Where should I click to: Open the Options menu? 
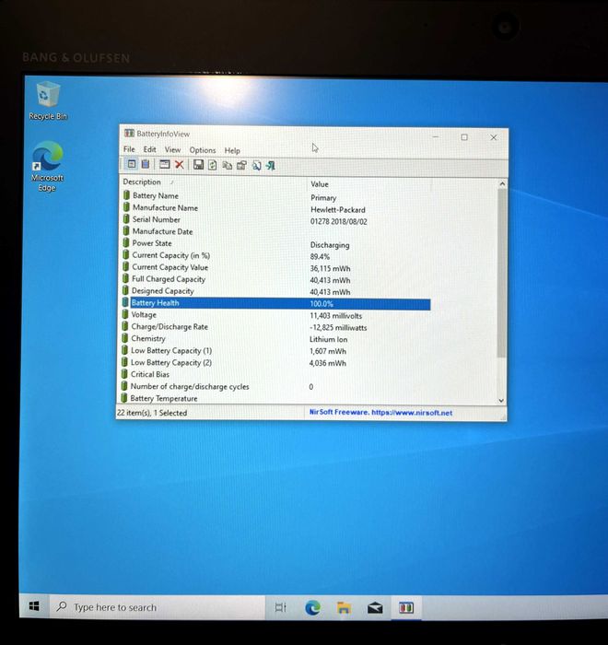pyautogui.click(x=203, y=150)
